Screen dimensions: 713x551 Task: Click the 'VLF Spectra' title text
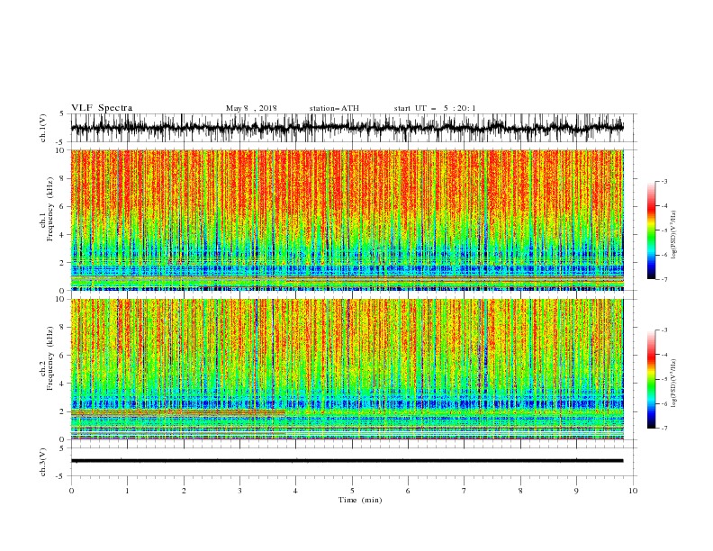click(x=102, y=108)
